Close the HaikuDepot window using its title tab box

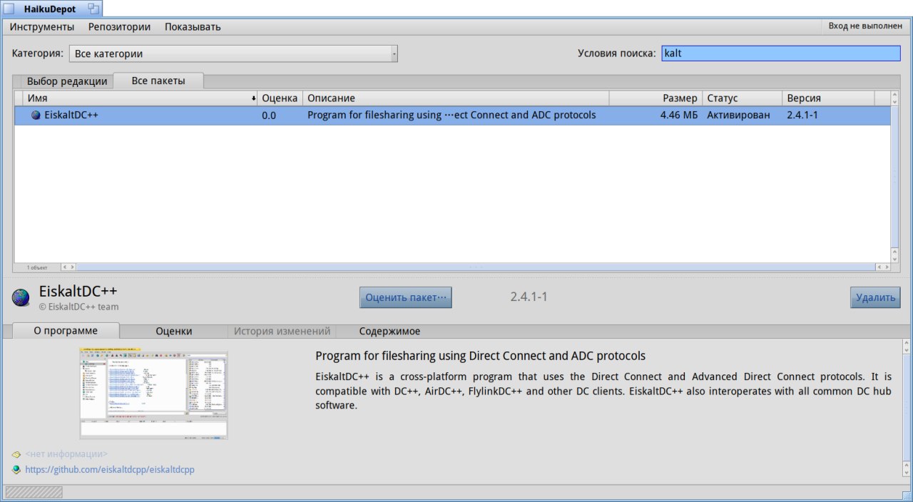[9, 9]
